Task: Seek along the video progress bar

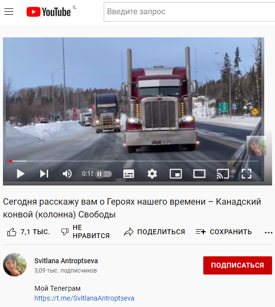Action: [x=134, y=161]
